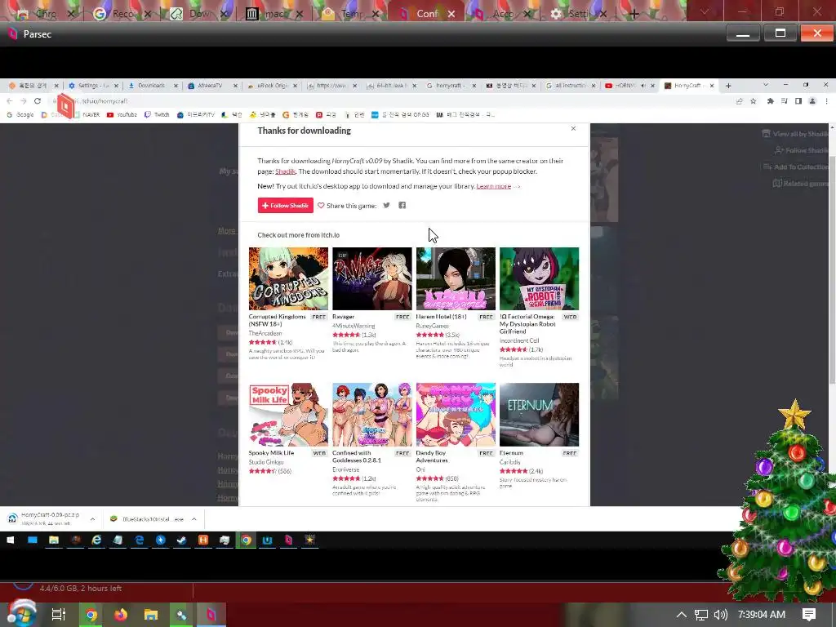836x627 pixels.
Task: Expand the HornyCraft zip download options
Action: click(92, 518)
